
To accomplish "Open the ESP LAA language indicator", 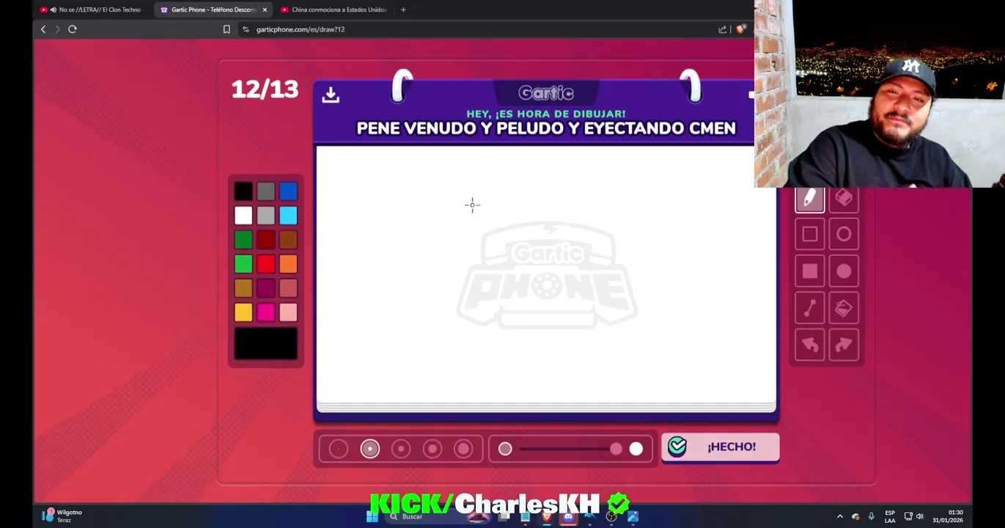I will 890,516.
